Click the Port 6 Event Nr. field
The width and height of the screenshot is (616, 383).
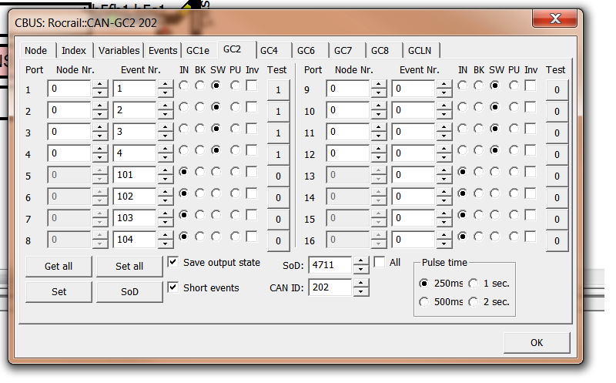[135, 197]
